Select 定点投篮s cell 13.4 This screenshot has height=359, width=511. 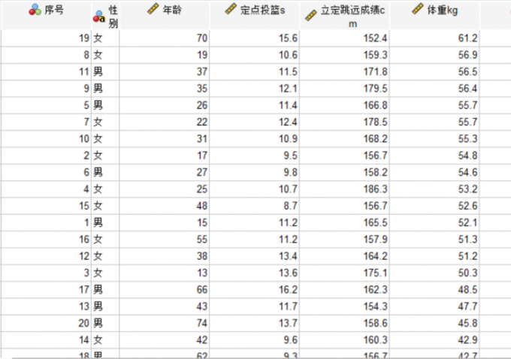255,256
